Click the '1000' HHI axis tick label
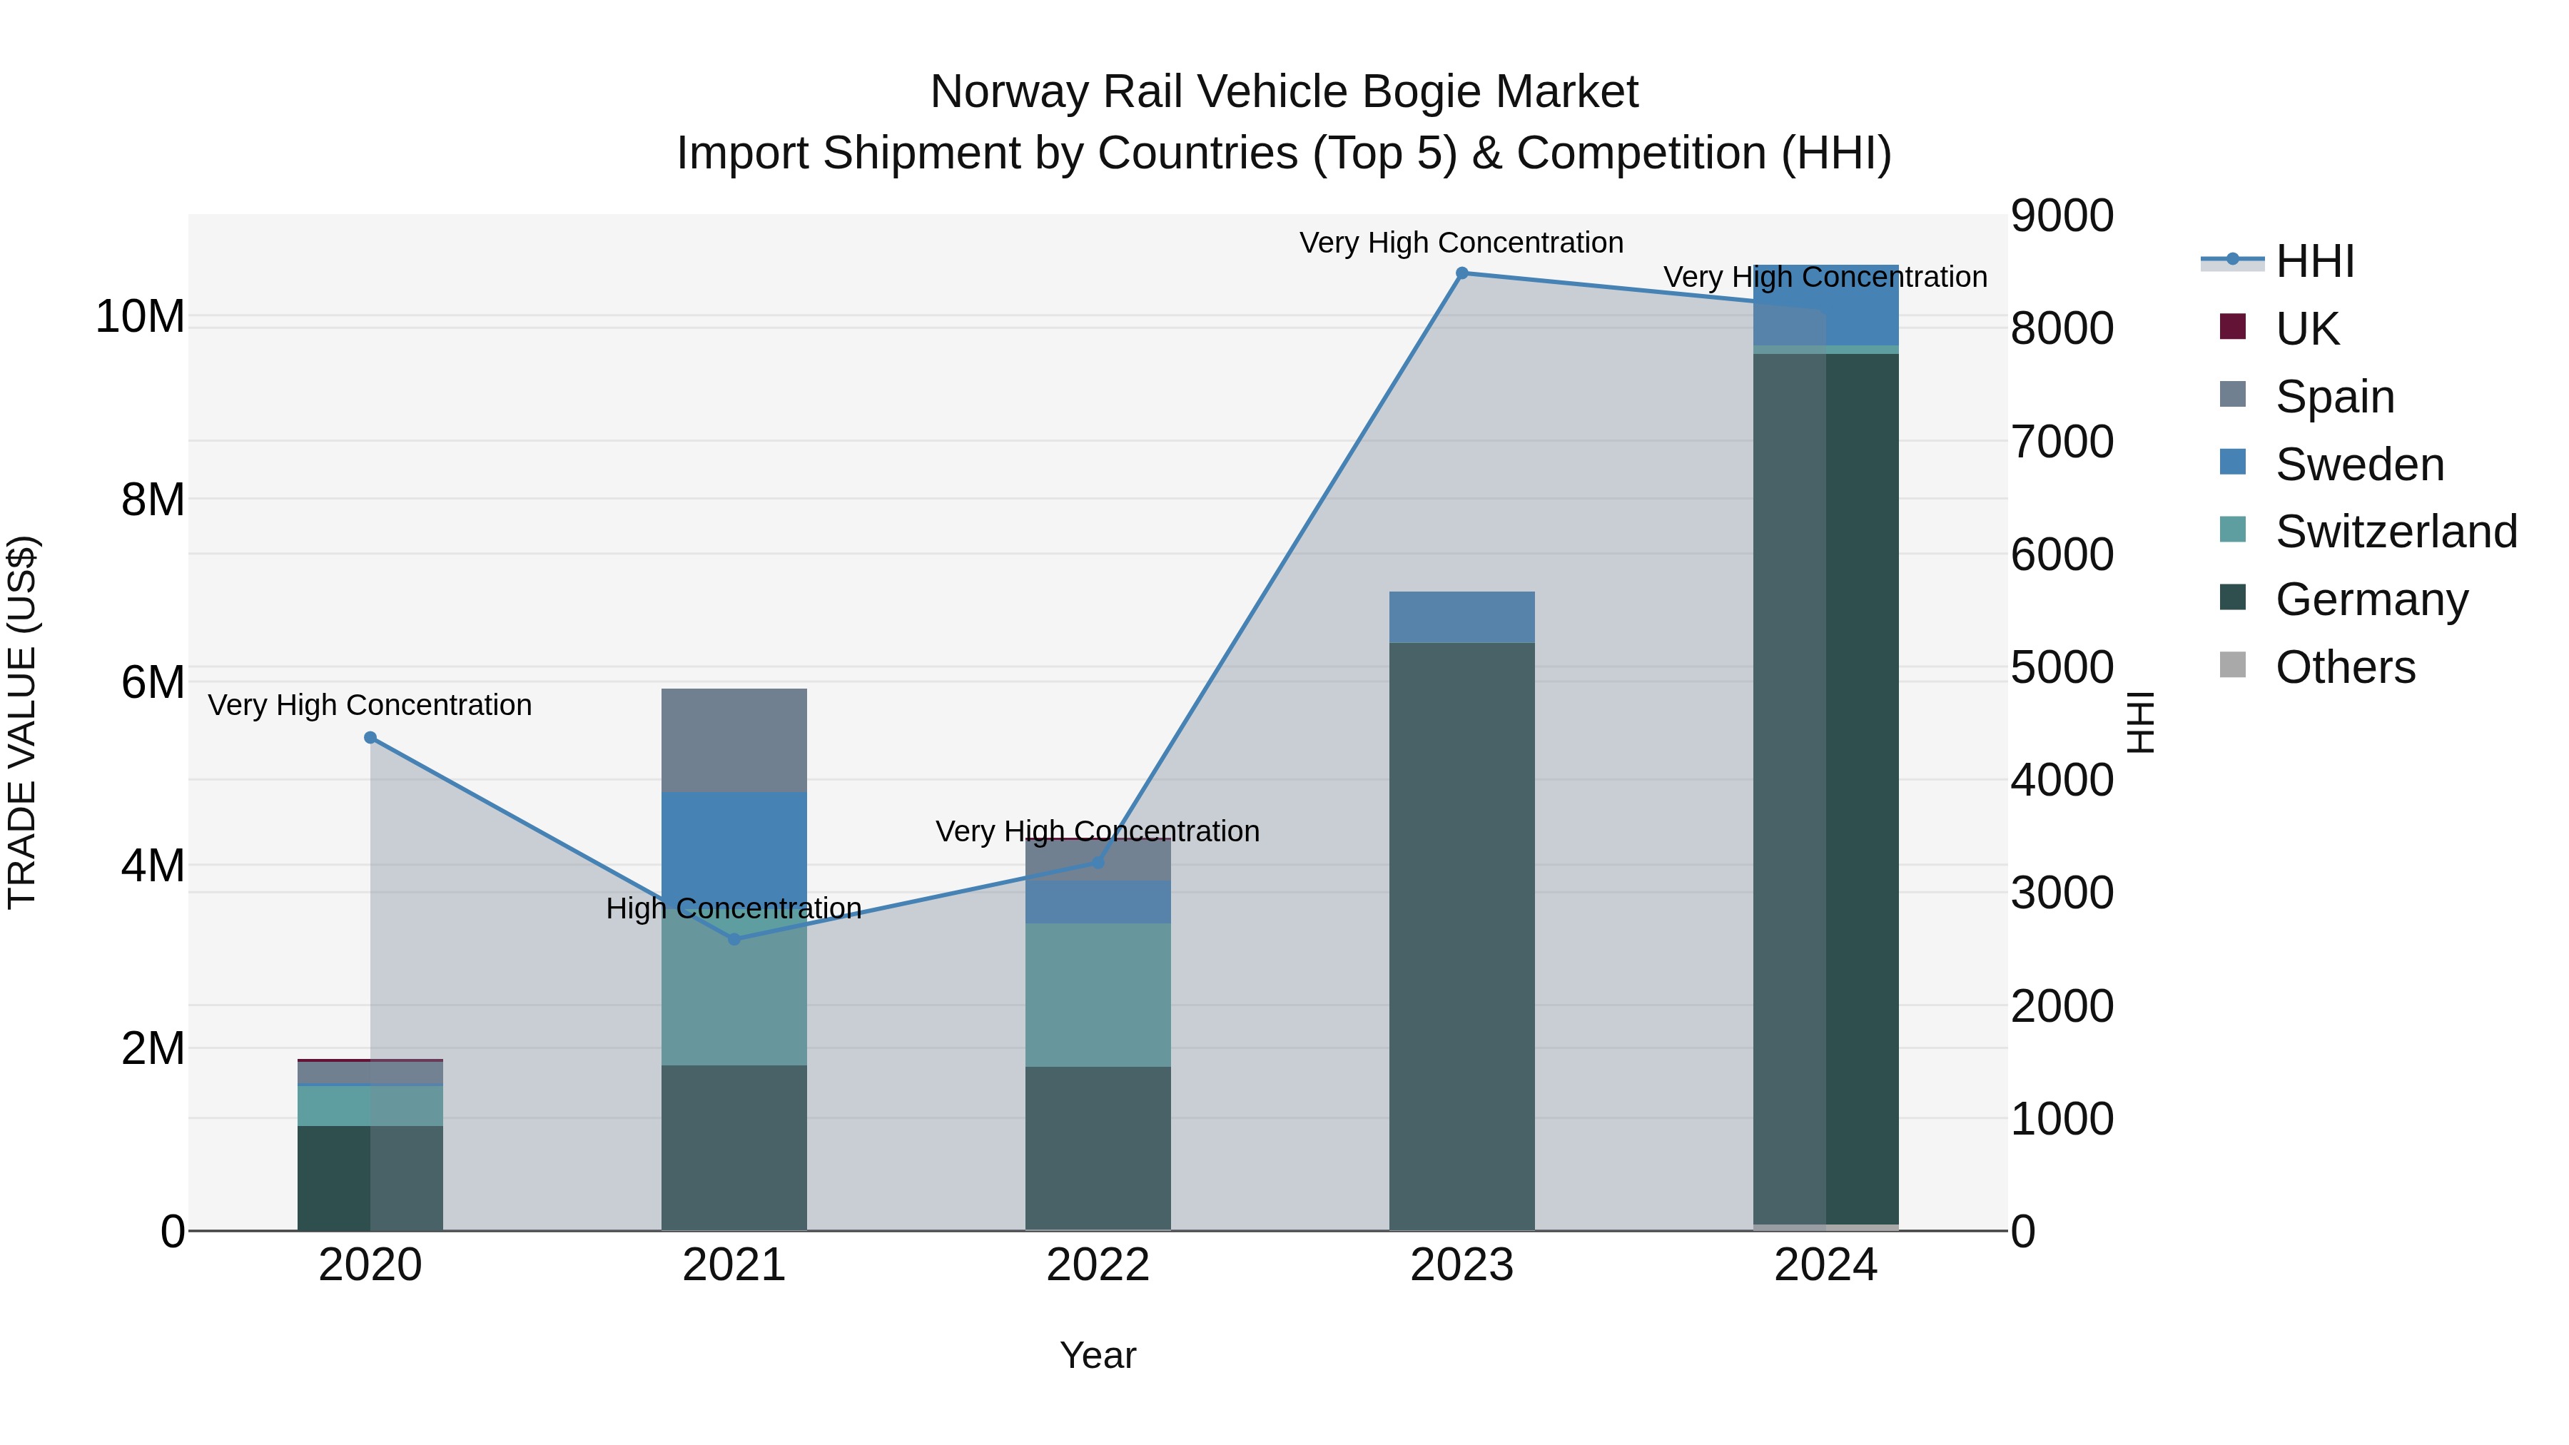 2062,1119
